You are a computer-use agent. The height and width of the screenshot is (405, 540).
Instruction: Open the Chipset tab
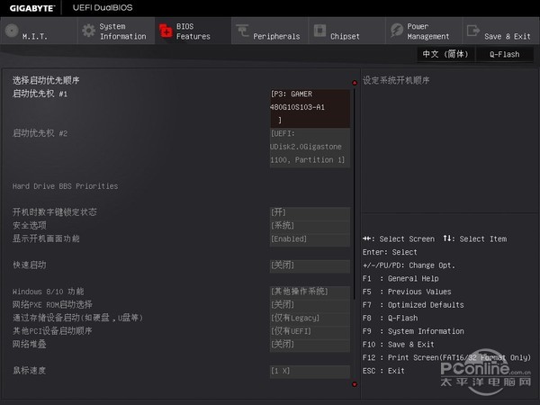347,31
